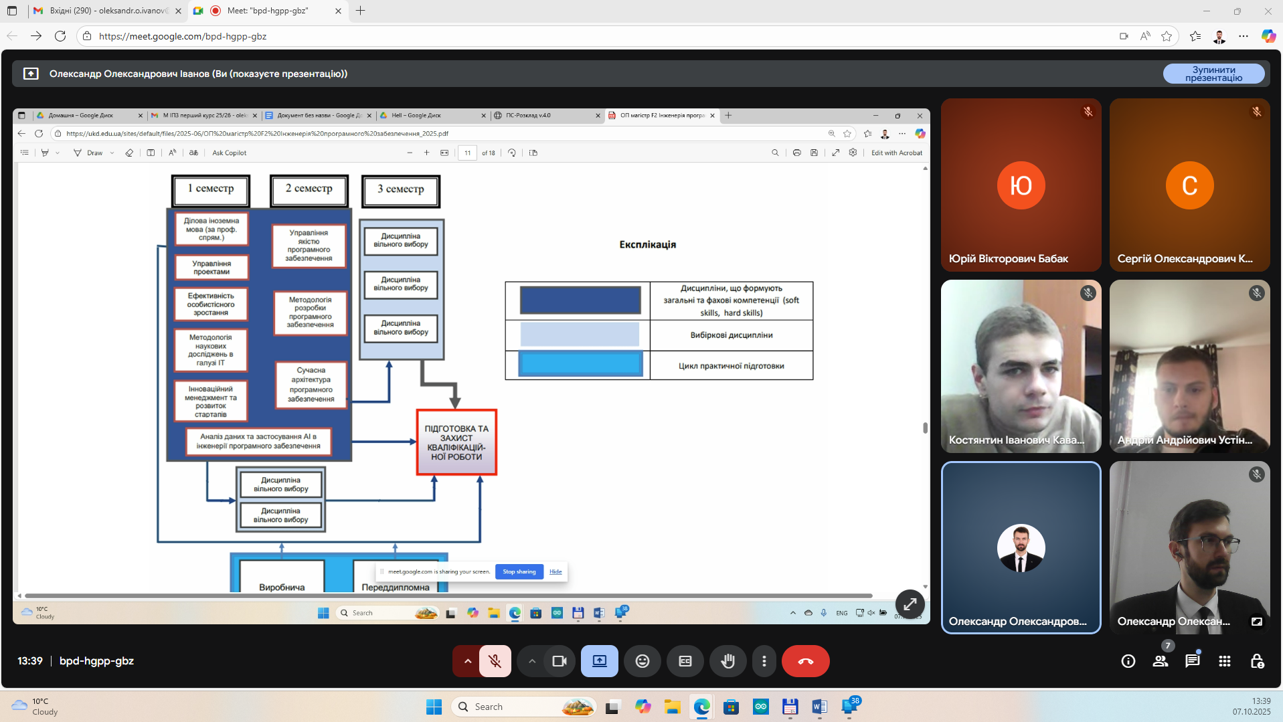The width and height of the screenshot is (1283, 722).
Task: Expand audio settings arrow next to microphone
Action: tap(468, 661)
